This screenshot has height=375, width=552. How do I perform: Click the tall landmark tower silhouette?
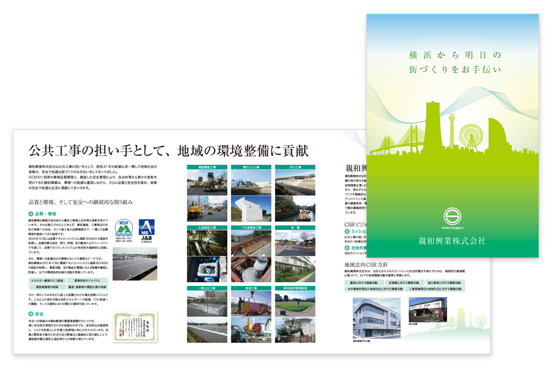pos(432,125)
